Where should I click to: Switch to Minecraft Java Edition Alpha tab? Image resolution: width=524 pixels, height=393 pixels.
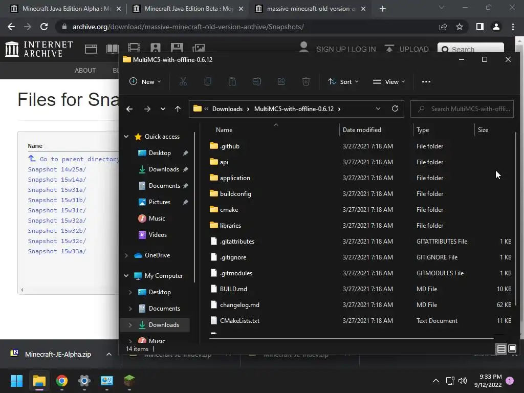click(66, 9)
